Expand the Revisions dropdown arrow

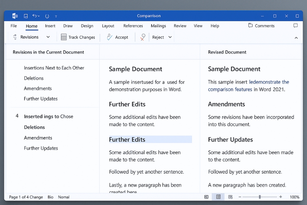point(48,37)
